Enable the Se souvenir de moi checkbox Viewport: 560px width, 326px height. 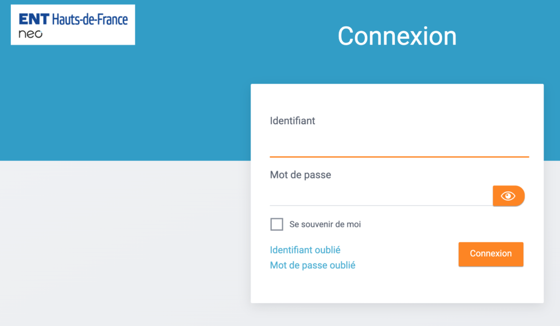pos(277,224)
